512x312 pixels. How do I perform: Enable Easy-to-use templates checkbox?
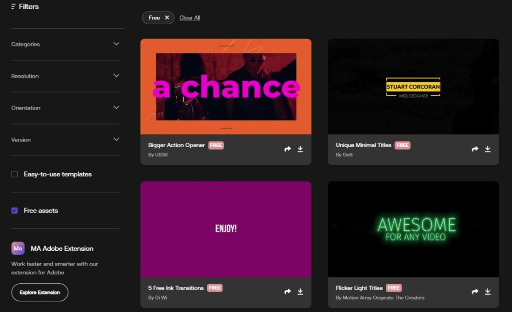(14, 174)
